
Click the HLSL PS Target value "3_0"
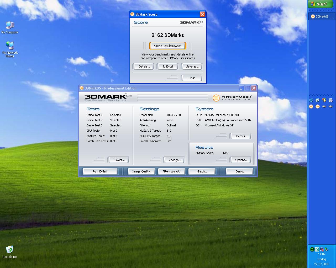pos(169,136)
